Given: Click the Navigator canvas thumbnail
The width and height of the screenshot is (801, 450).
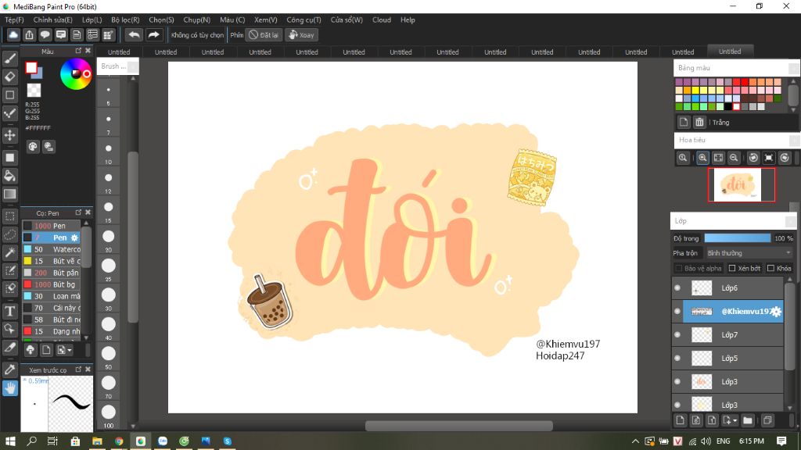Looking at the screenshot, I should (741, 184).
